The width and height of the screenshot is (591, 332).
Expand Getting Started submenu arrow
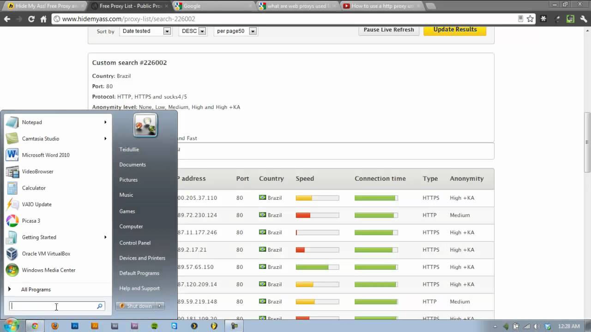coord(105,237)
